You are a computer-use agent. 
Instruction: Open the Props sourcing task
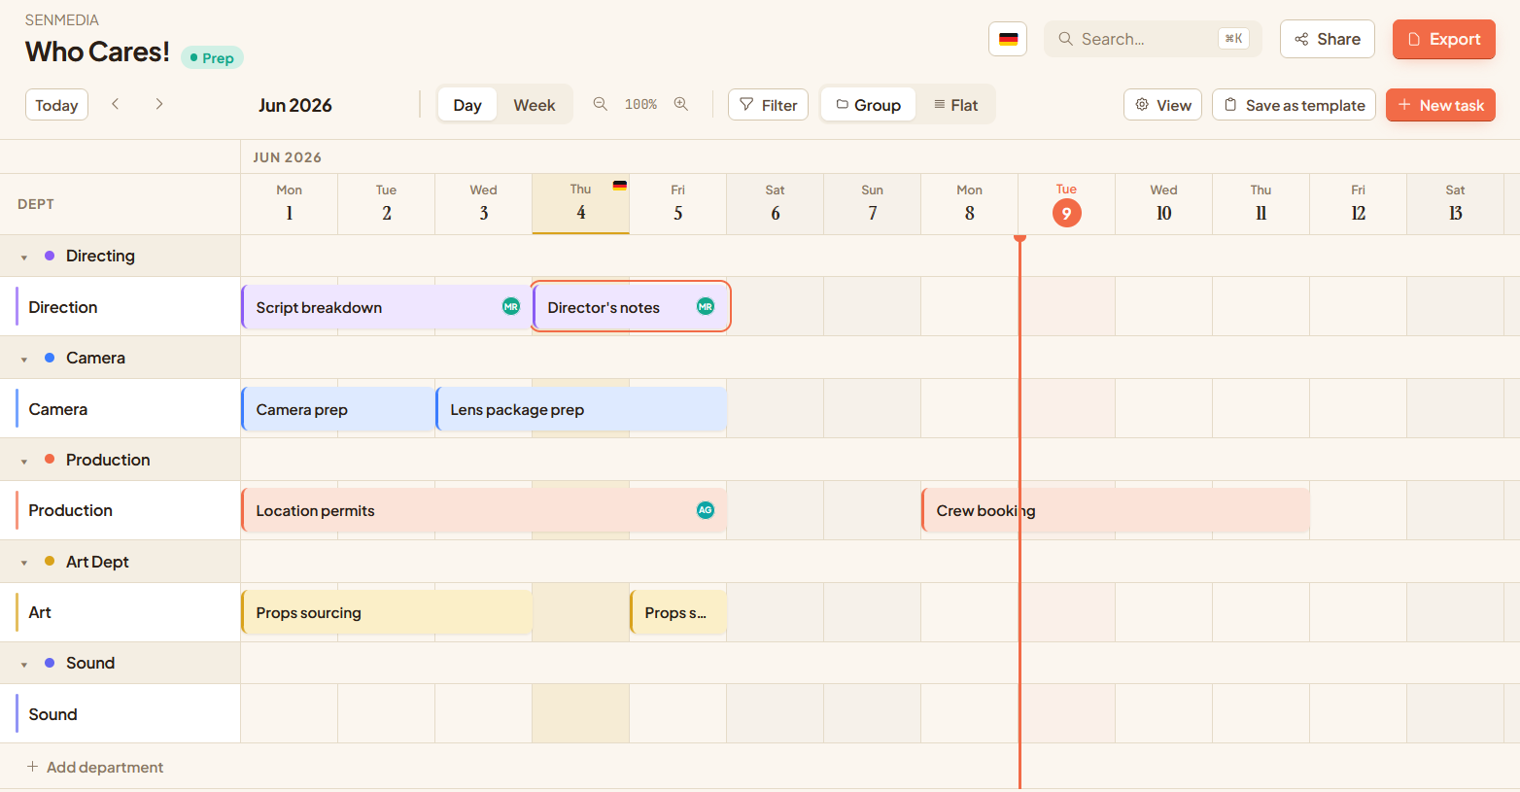coord(387,612)
